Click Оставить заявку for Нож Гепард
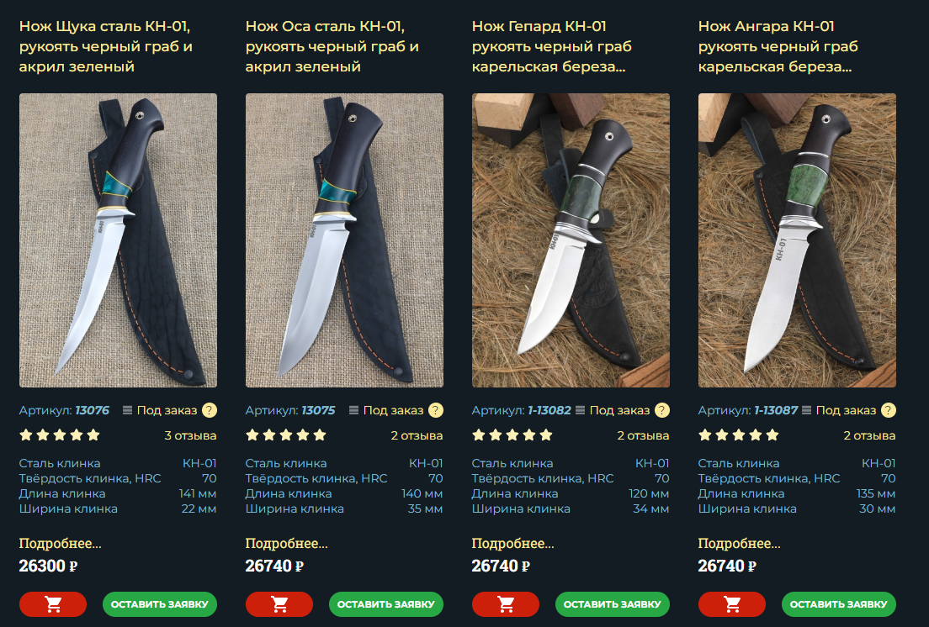The image size is (929, 627). point(612,604)
